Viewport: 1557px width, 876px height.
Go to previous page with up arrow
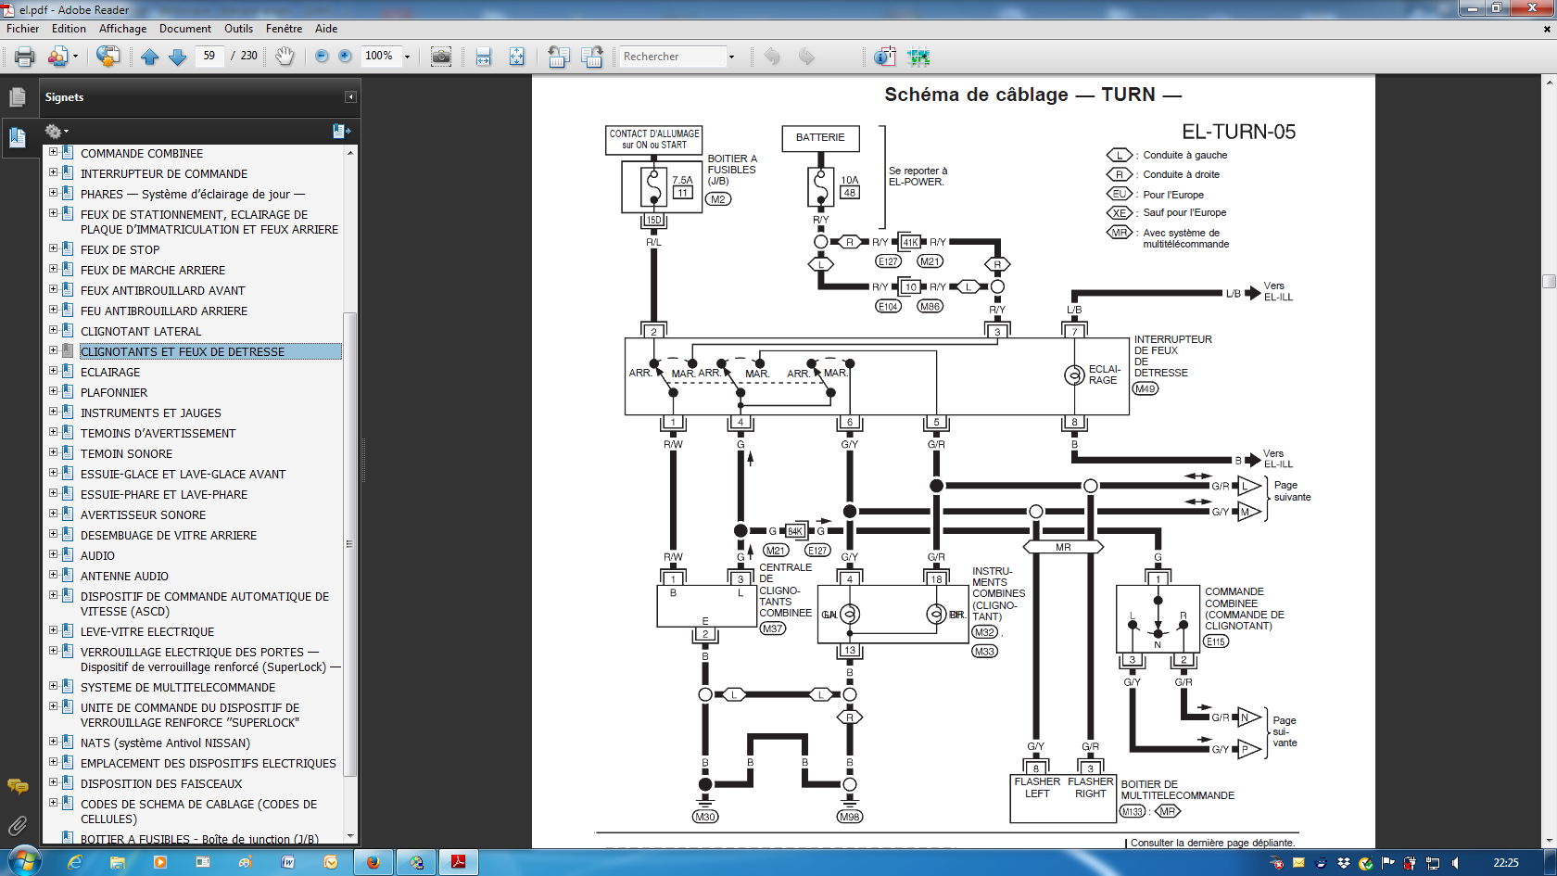pos(150,57)
